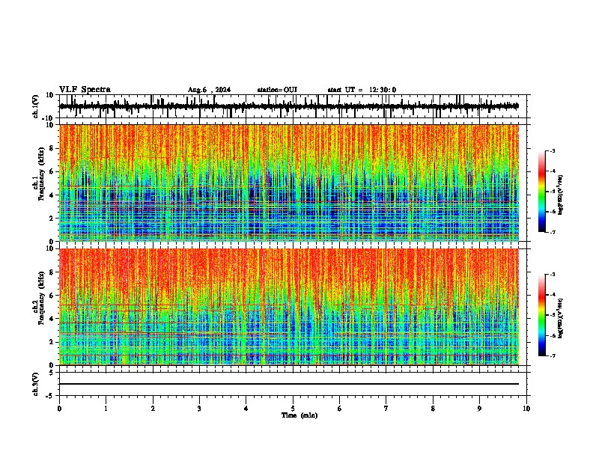Click time axis tick label "5"
Screen dimensions: 593x458
coord(293,409)
